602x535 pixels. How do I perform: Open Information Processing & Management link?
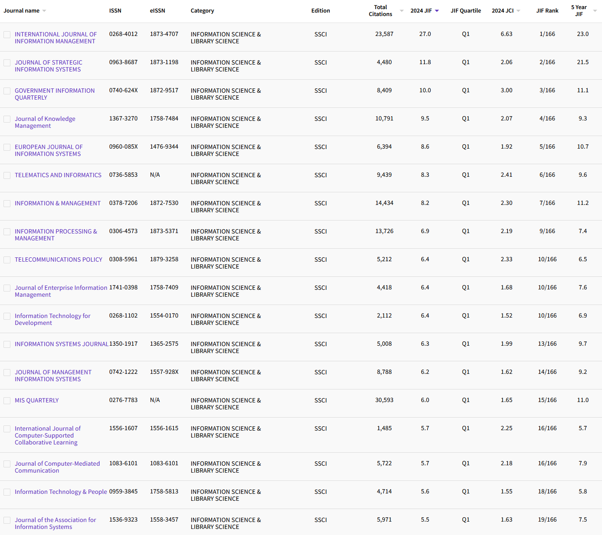coord(56,235)
